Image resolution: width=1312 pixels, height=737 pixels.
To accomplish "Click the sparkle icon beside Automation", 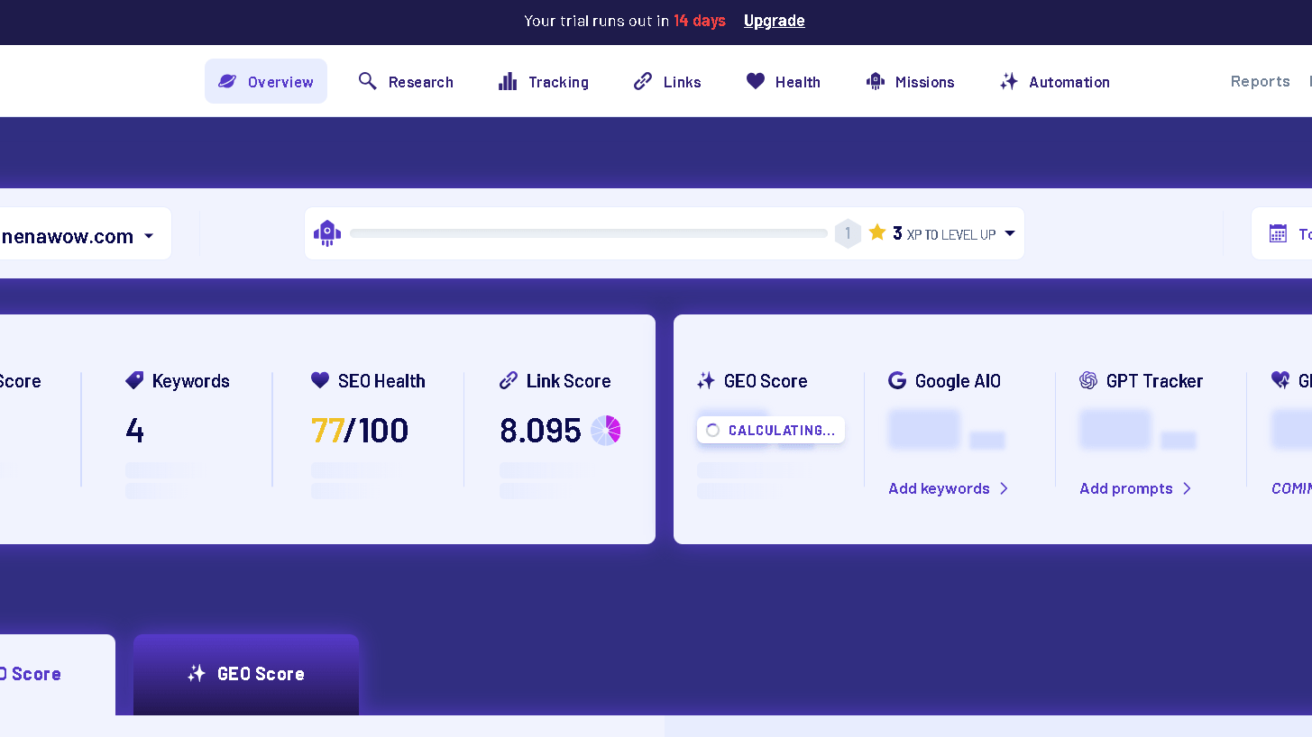I will tap(1009, 81).
